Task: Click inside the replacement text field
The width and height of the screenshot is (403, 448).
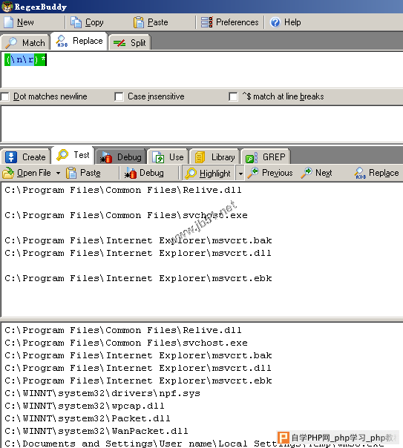Action: point(202,124)
